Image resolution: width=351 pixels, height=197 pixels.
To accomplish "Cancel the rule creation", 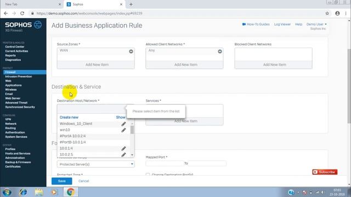I will click(x=84, y=181).
